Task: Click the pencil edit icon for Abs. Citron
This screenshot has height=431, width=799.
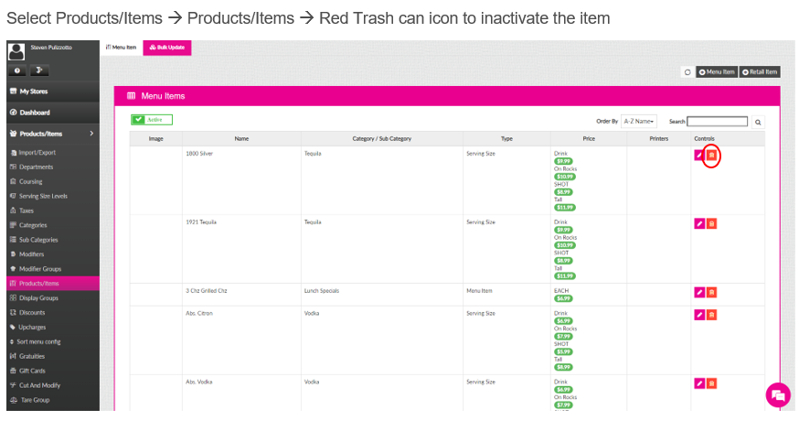Action: tap(699, 315)
